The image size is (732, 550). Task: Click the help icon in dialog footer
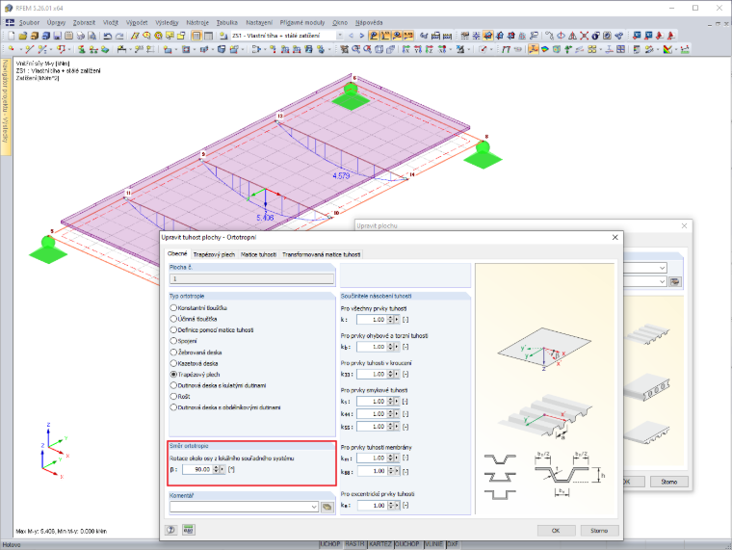click(170, 530)
